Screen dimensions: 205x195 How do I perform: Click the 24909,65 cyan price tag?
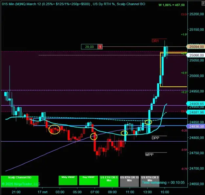tap(195, 104)
